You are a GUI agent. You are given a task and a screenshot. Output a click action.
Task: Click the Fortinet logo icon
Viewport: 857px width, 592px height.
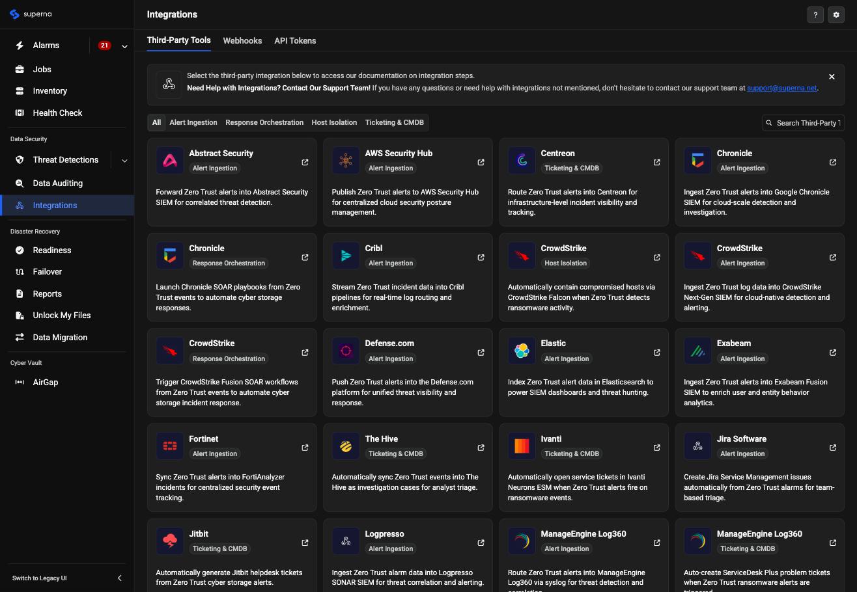pyautogui.click(x=170, y=446)
